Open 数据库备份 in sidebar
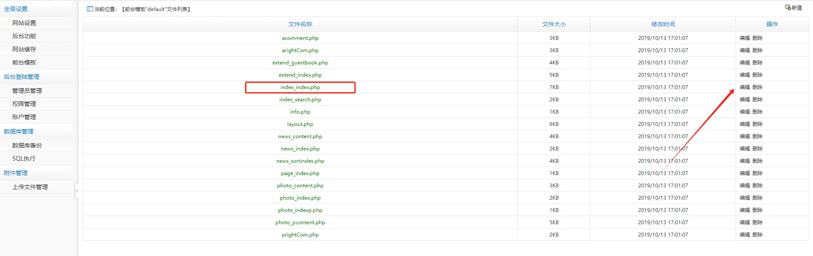Image resolution: width=813 pixels, height=256 pixels. coord(27,145)
